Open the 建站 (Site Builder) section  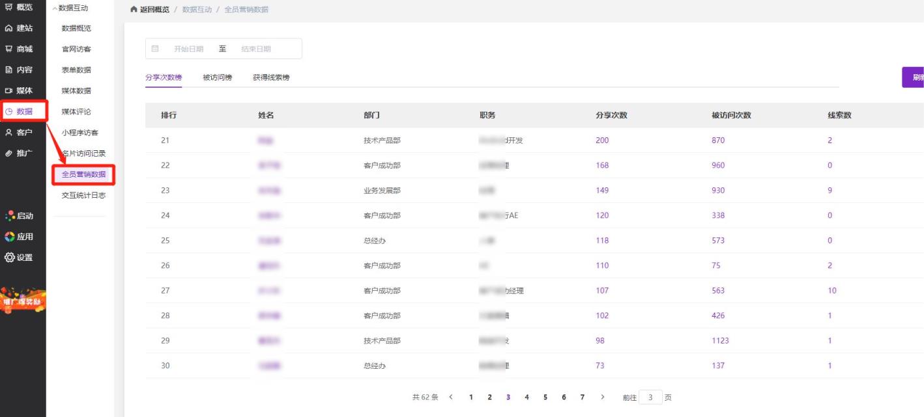tap(22, 28)
